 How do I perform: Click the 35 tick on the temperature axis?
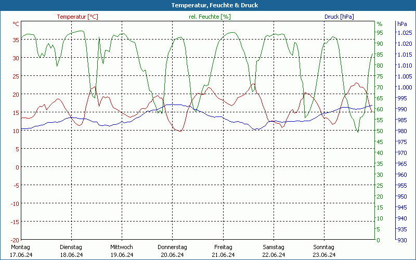[16, 40]
